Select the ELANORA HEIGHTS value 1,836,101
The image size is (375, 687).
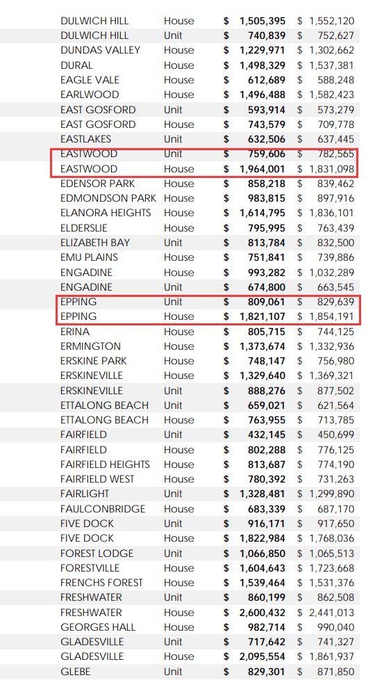tap(332, 213)
